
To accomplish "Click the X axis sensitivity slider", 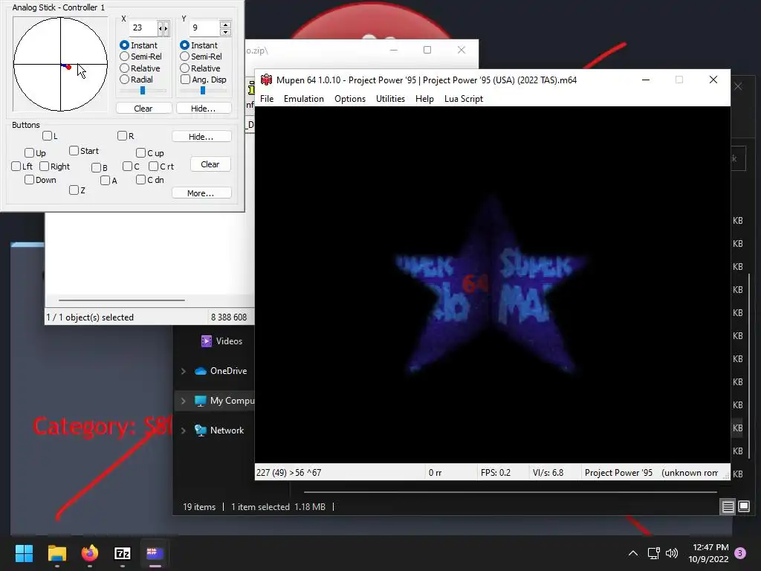I will click(143, 90).
